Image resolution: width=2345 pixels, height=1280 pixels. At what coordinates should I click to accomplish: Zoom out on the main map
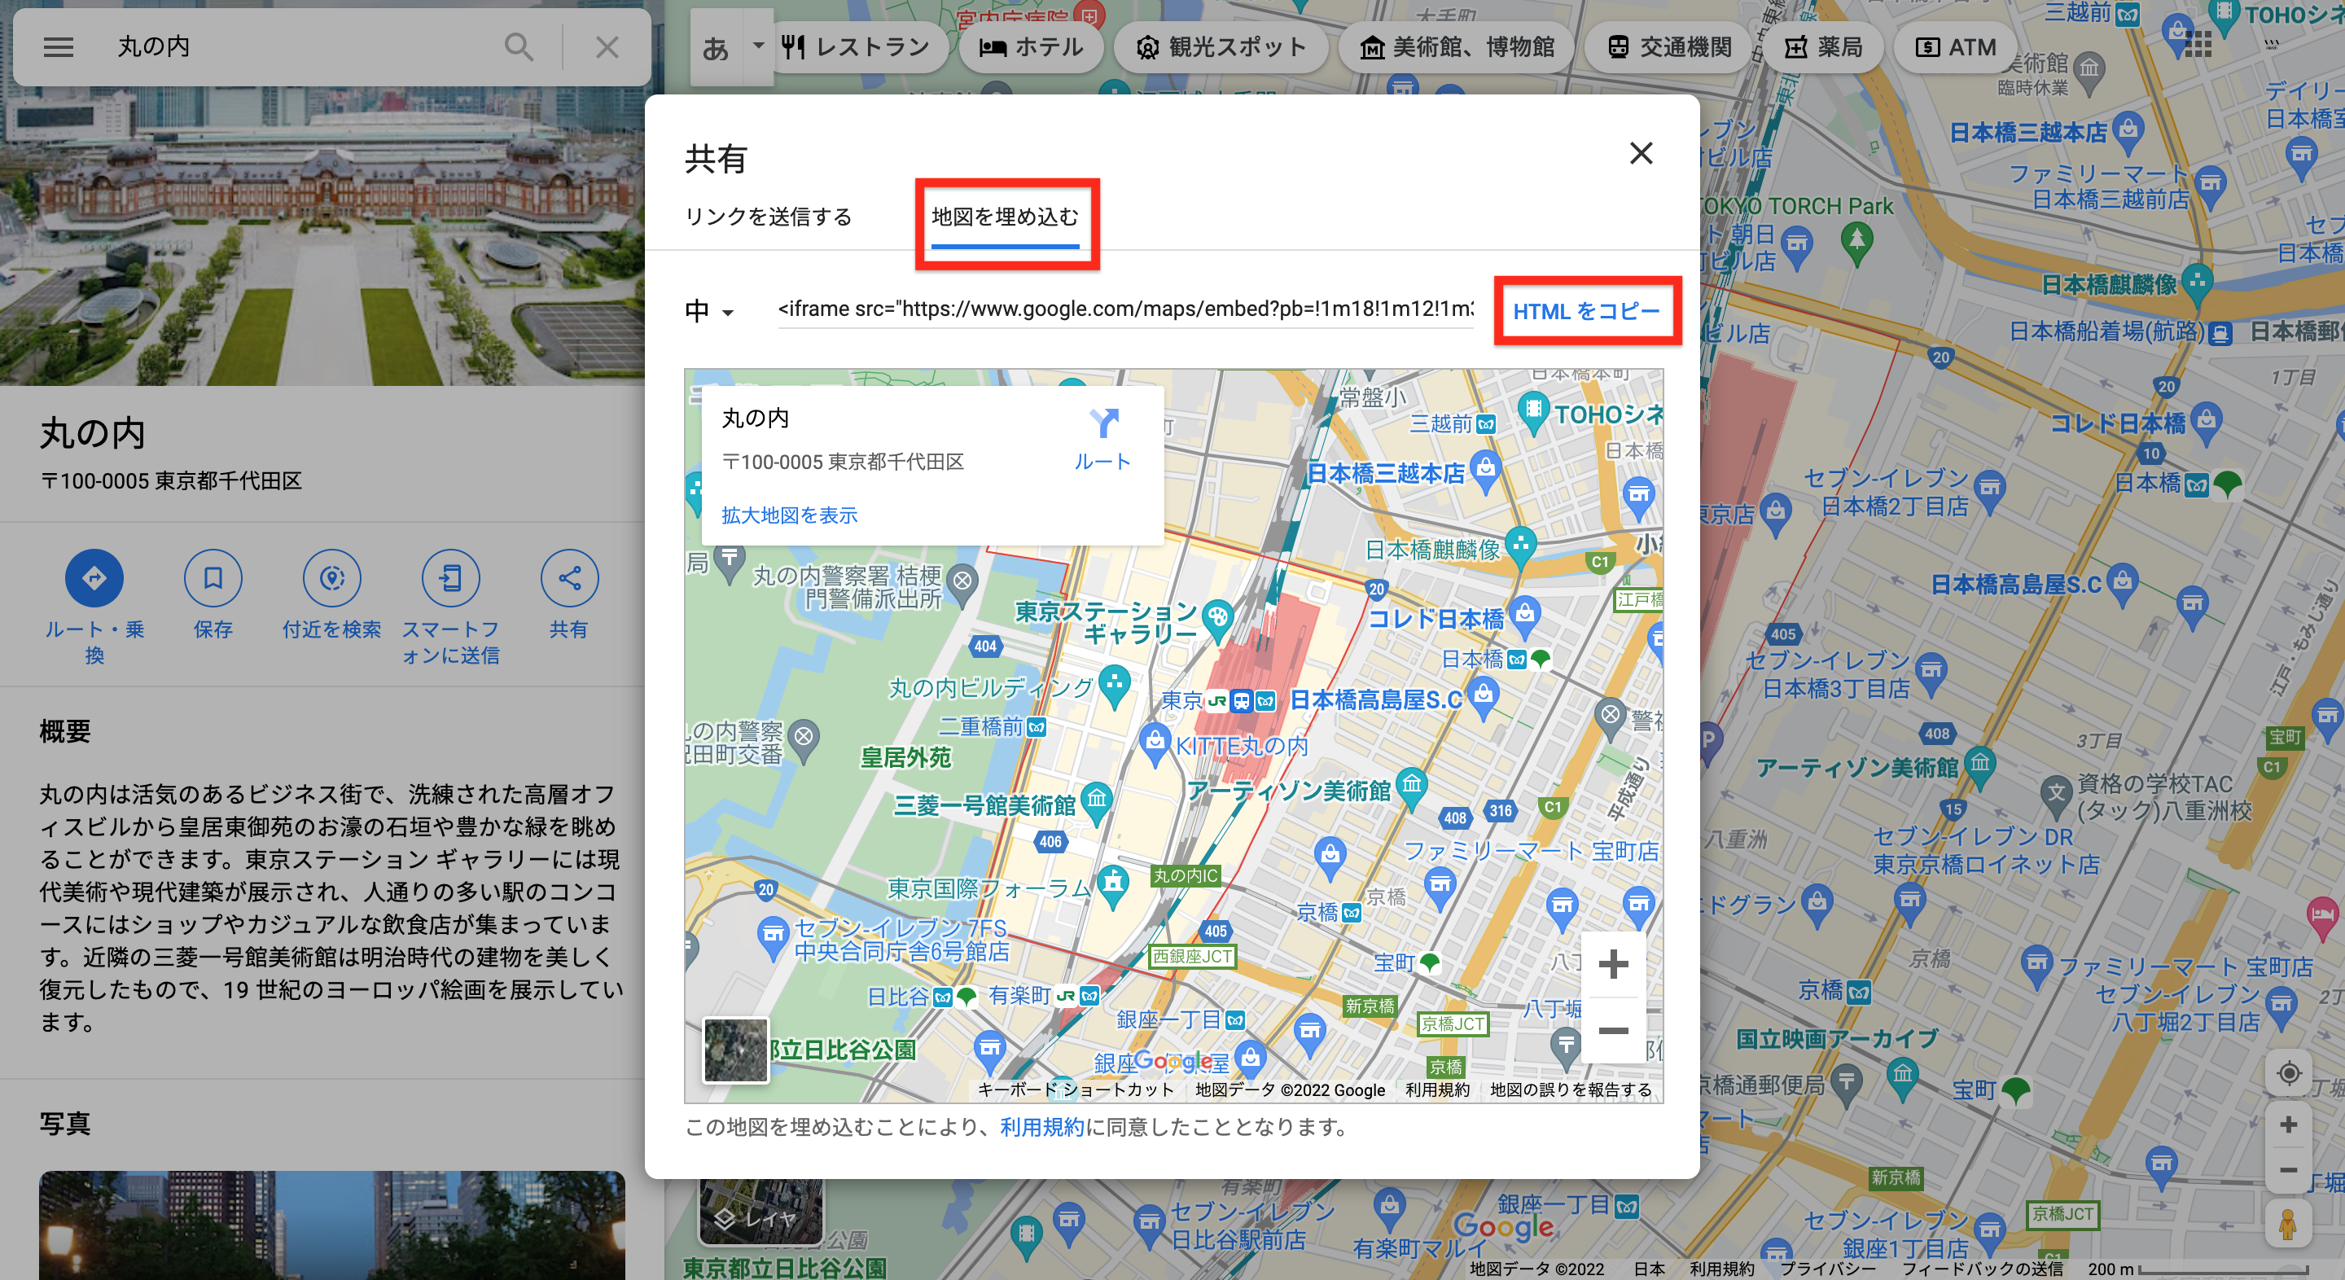2288,1170
